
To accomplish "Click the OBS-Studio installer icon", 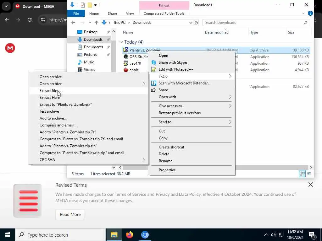I will 126,57.
